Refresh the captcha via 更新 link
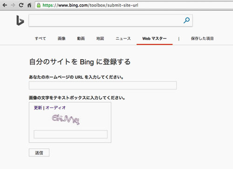Viewport: 233px width, 169px height. [x=38, y=108]
